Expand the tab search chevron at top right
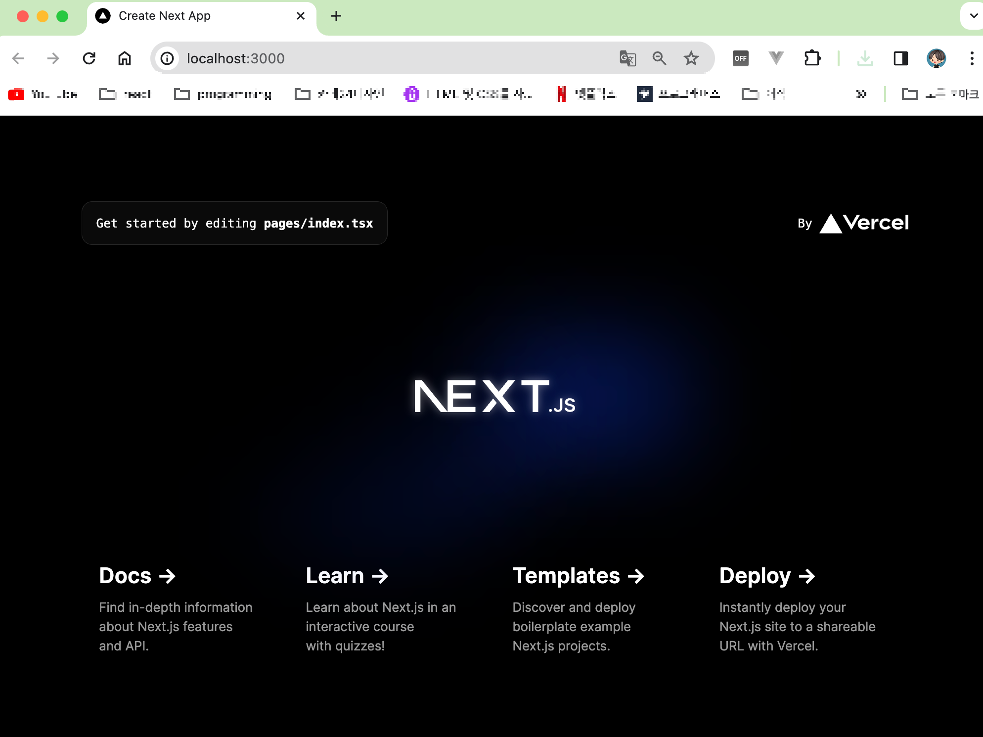 point(973,16)
